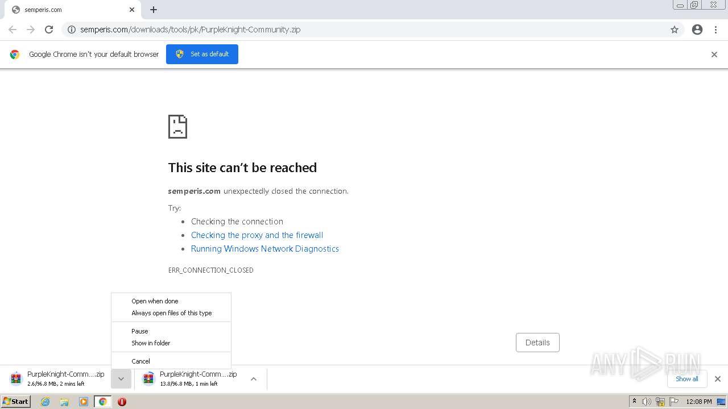Image resolution: width=728 pixels, height=409 pixels.
Task: Click Chrome taskbar icon
Action: coord(103,402)
